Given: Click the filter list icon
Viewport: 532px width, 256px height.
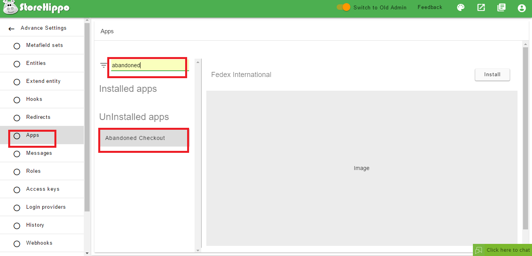Looking at the screenshot, I should click(x=104, y=65).
